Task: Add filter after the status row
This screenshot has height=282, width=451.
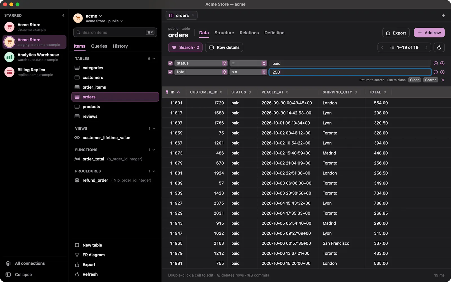Action: coord(443,63)
